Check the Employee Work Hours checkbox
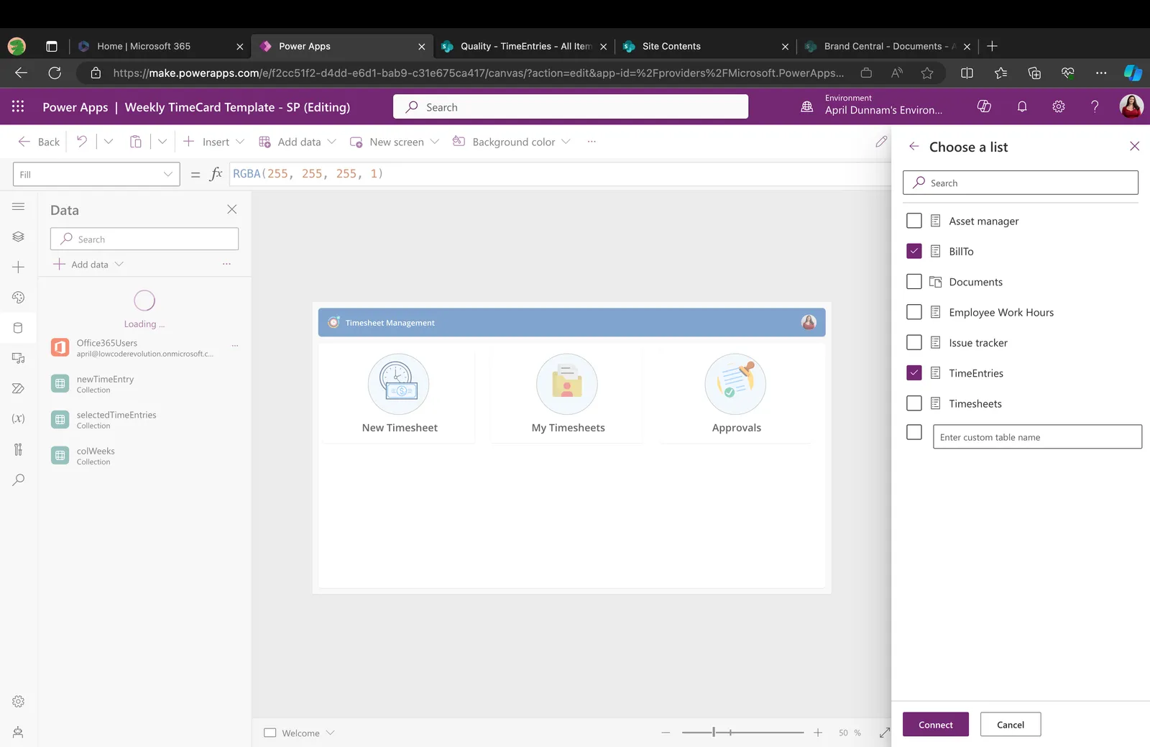The image size is (1150, 747). coord(914,312)
